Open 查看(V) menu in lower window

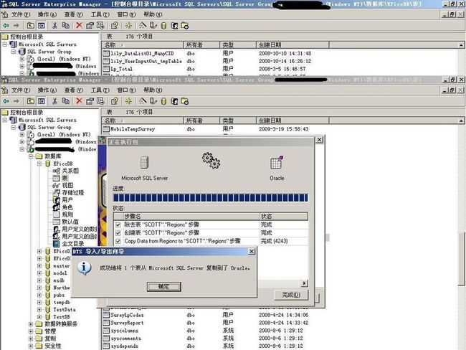tap(74, 90)
